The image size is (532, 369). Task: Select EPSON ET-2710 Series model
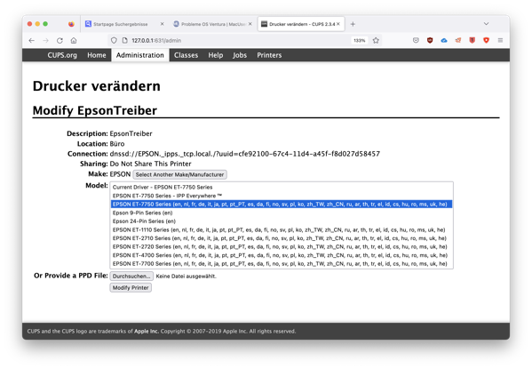tap(282, 238)
